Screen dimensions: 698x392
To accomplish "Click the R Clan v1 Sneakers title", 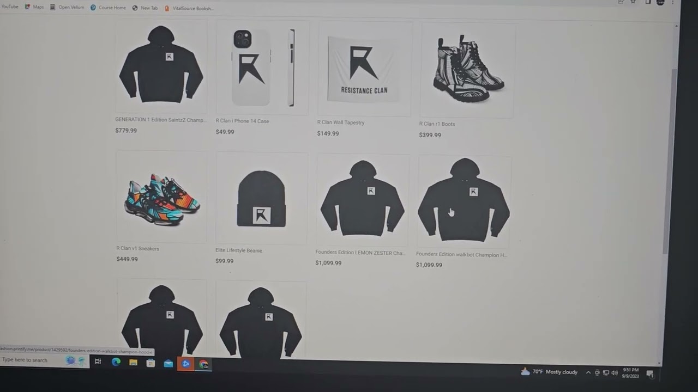I will 137,248.
